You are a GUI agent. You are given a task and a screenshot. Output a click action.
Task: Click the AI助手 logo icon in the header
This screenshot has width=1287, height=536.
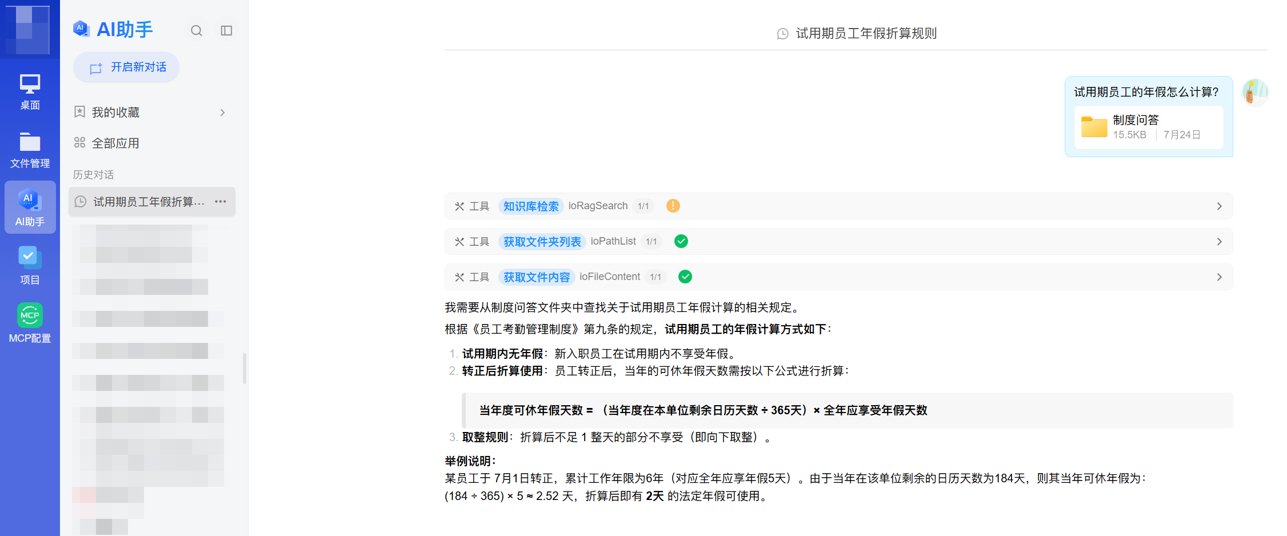pos(81,29)
